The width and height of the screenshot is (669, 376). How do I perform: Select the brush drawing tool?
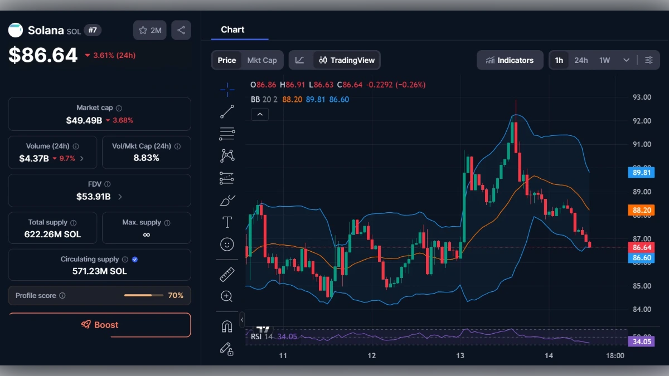(x=227, y=200)
